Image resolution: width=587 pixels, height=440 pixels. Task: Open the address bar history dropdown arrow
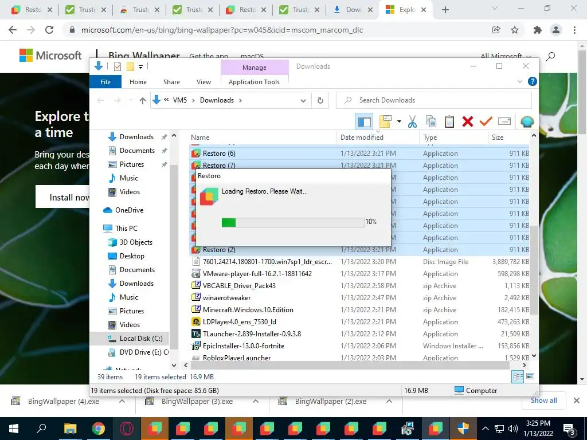tap(303, 100)
